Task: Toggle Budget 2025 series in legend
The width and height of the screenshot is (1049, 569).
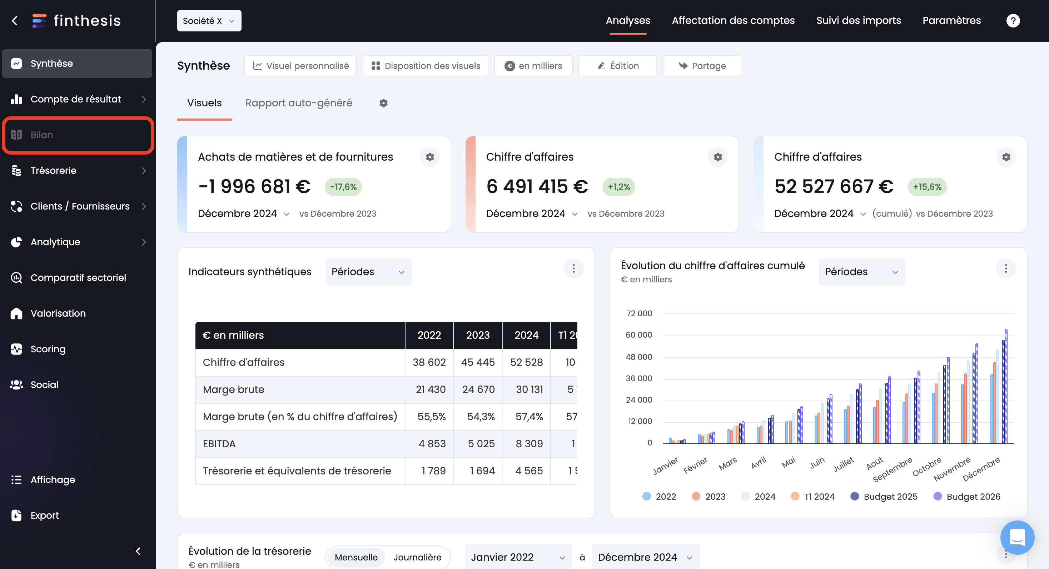Action: coord(884,497)
